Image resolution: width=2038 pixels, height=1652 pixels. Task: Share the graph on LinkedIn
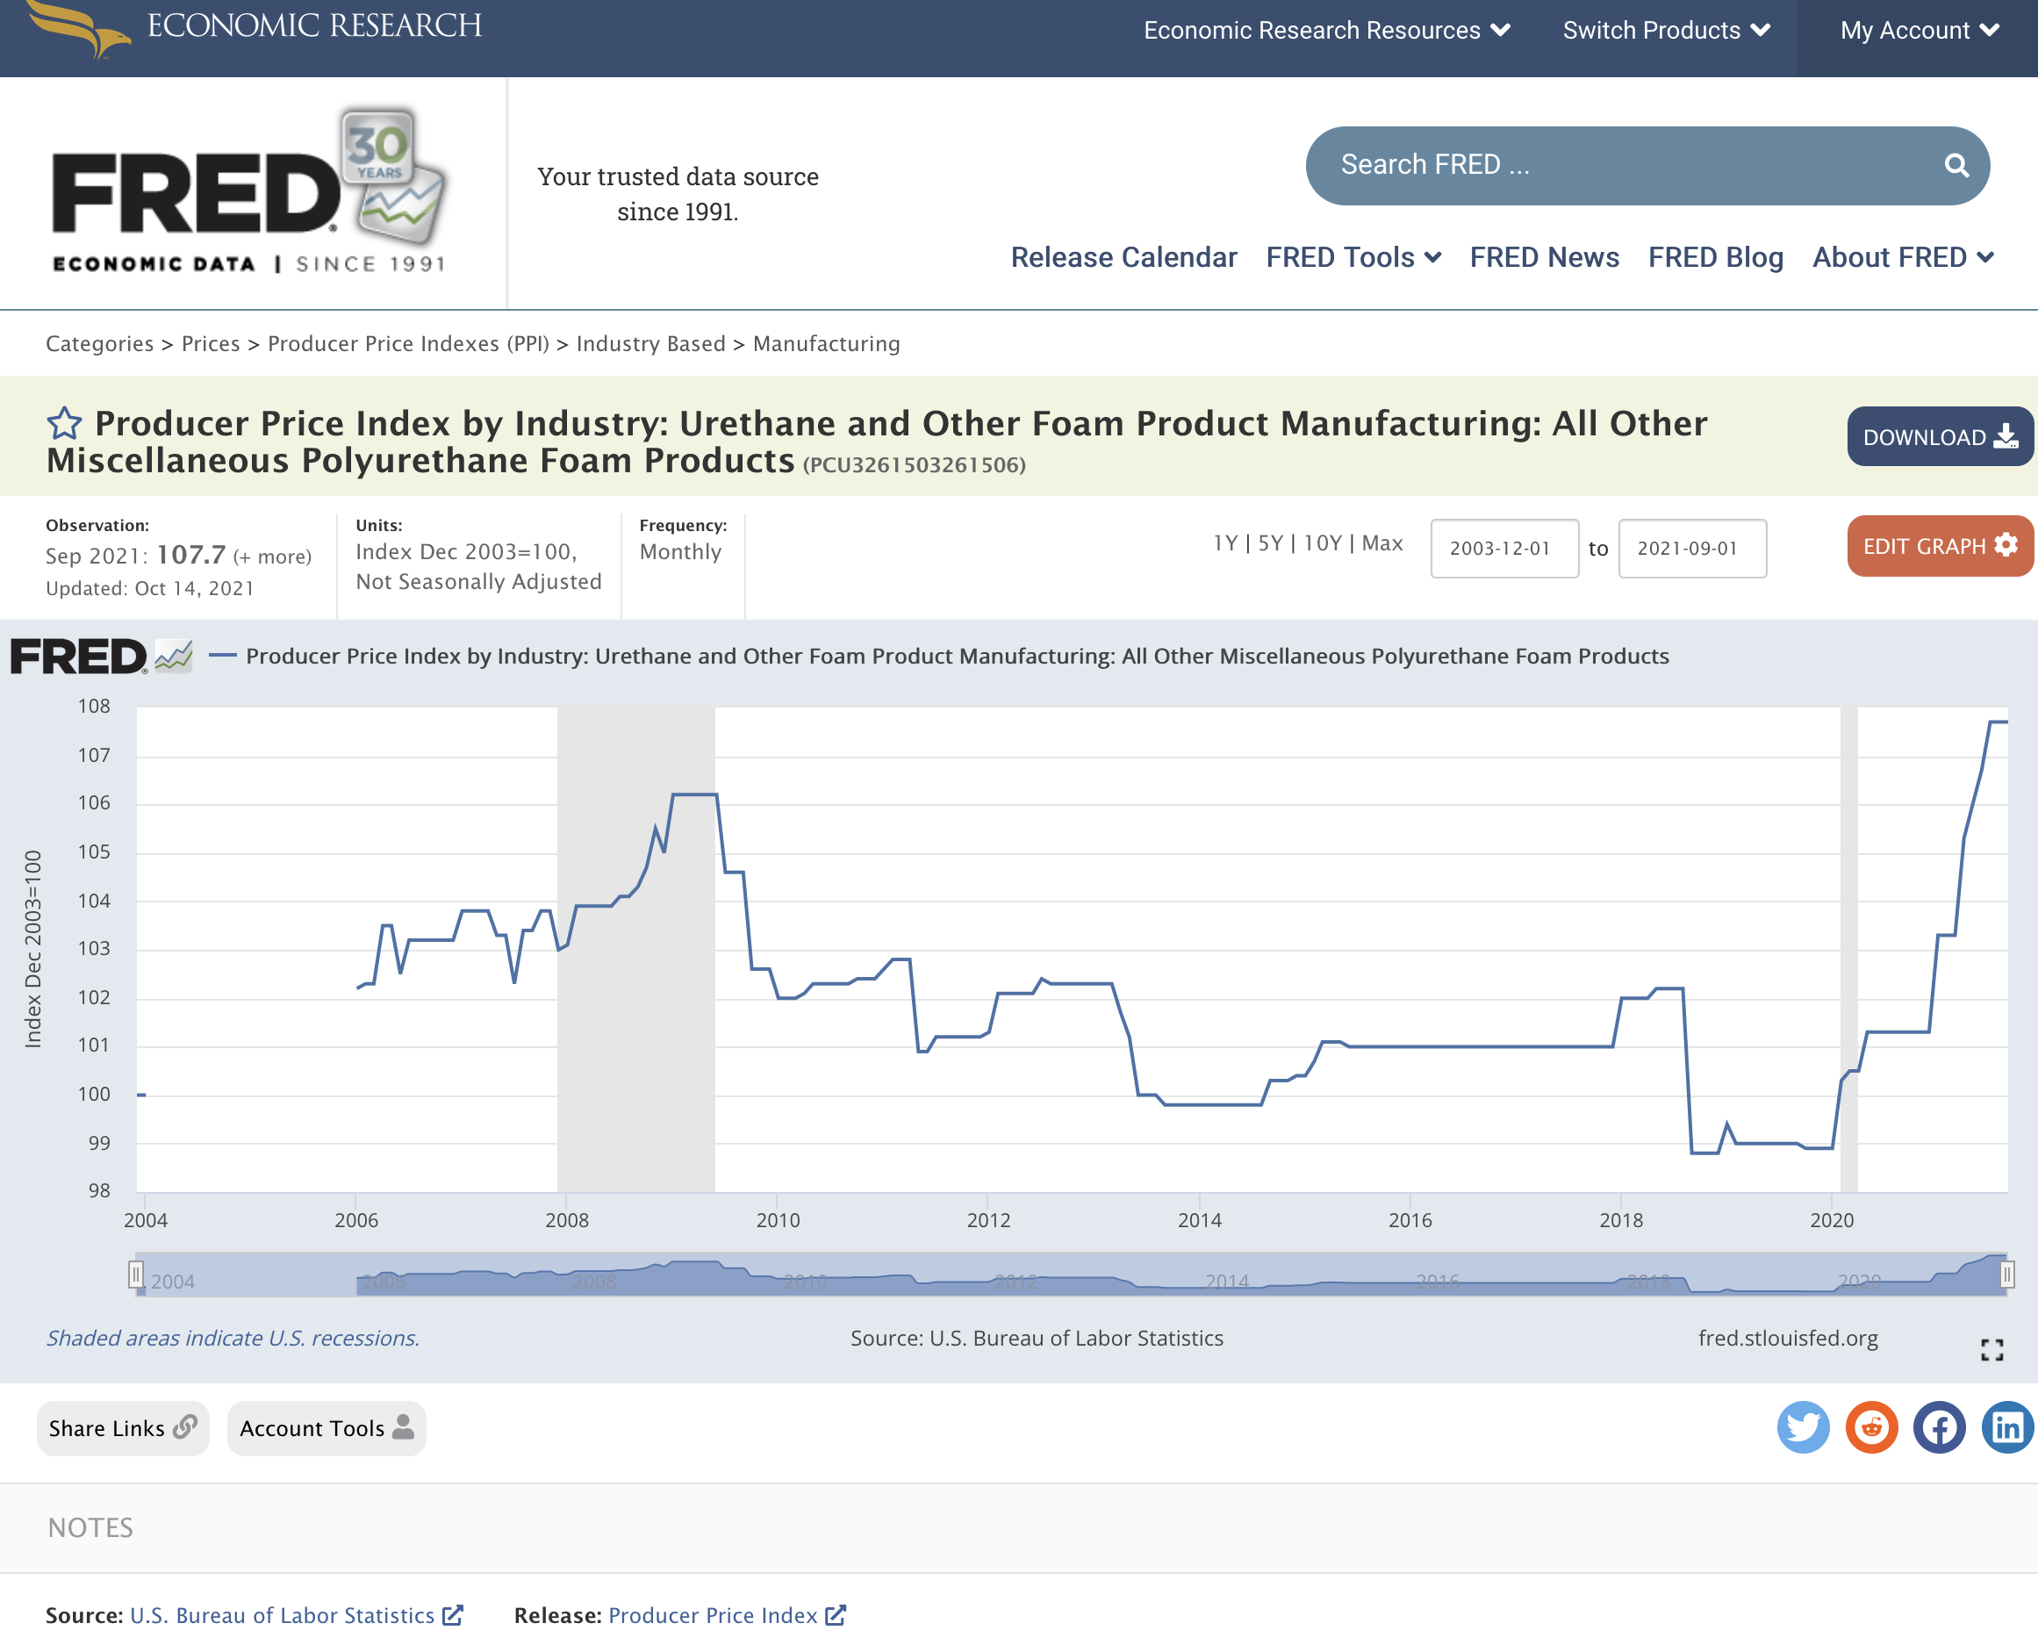click(2007, 1427)
